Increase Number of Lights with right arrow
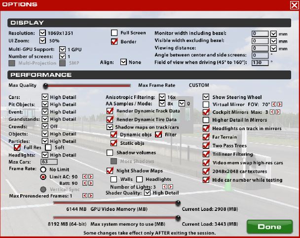This screenshot has width=300, height=238. pyautogui.click(x=170, y=187)
